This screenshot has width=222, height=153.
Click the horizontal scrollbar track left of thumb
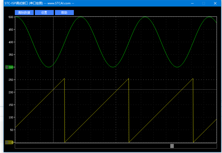pos(93,146)
